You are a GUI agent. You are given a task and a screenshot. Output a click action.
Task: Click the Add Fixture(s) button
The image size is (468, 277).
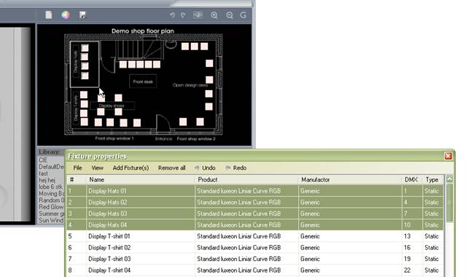[x=130, y=168]
